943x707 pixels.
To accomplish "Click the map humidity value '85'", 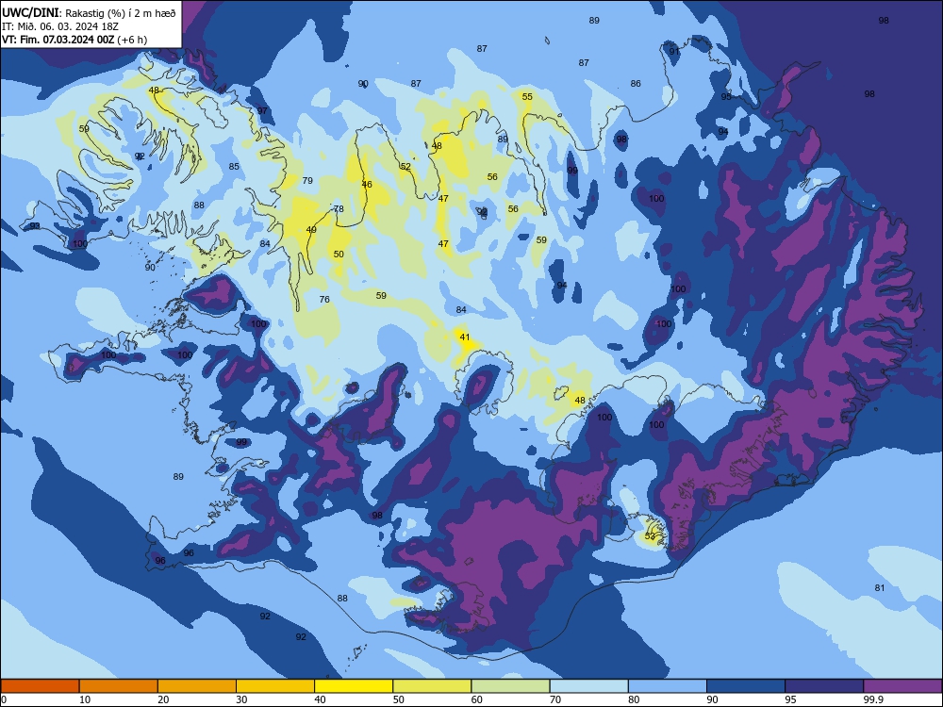I will [x=234, y=167].
